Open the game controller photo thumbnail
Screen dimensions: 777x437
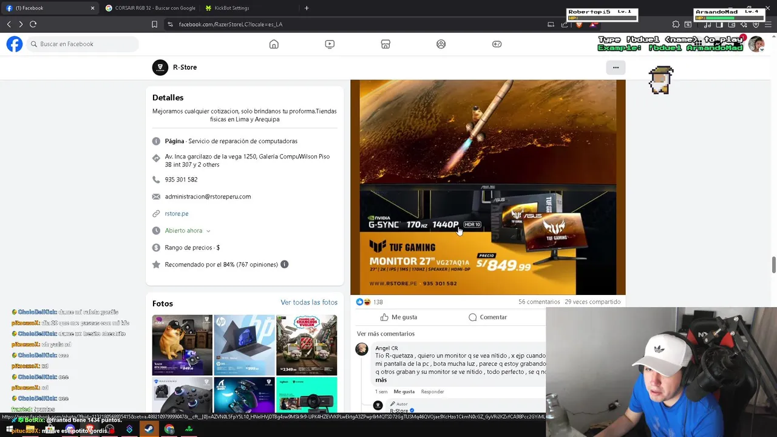coord(182,395)
